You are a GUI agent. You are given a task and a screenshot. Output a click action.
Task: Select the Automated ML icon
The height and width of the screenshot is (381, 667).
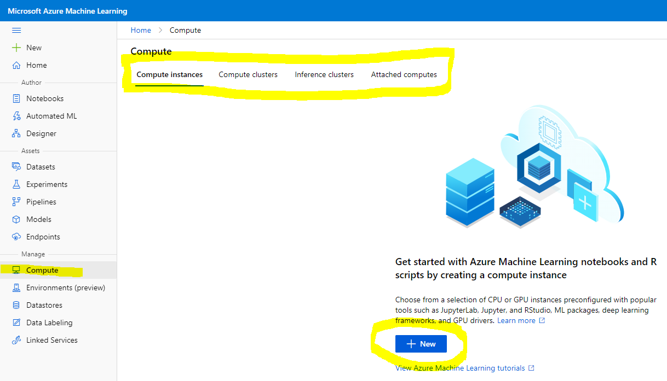(x=16, y=116)
